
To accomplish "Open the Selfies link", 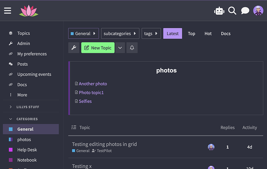I will [85, 101].
